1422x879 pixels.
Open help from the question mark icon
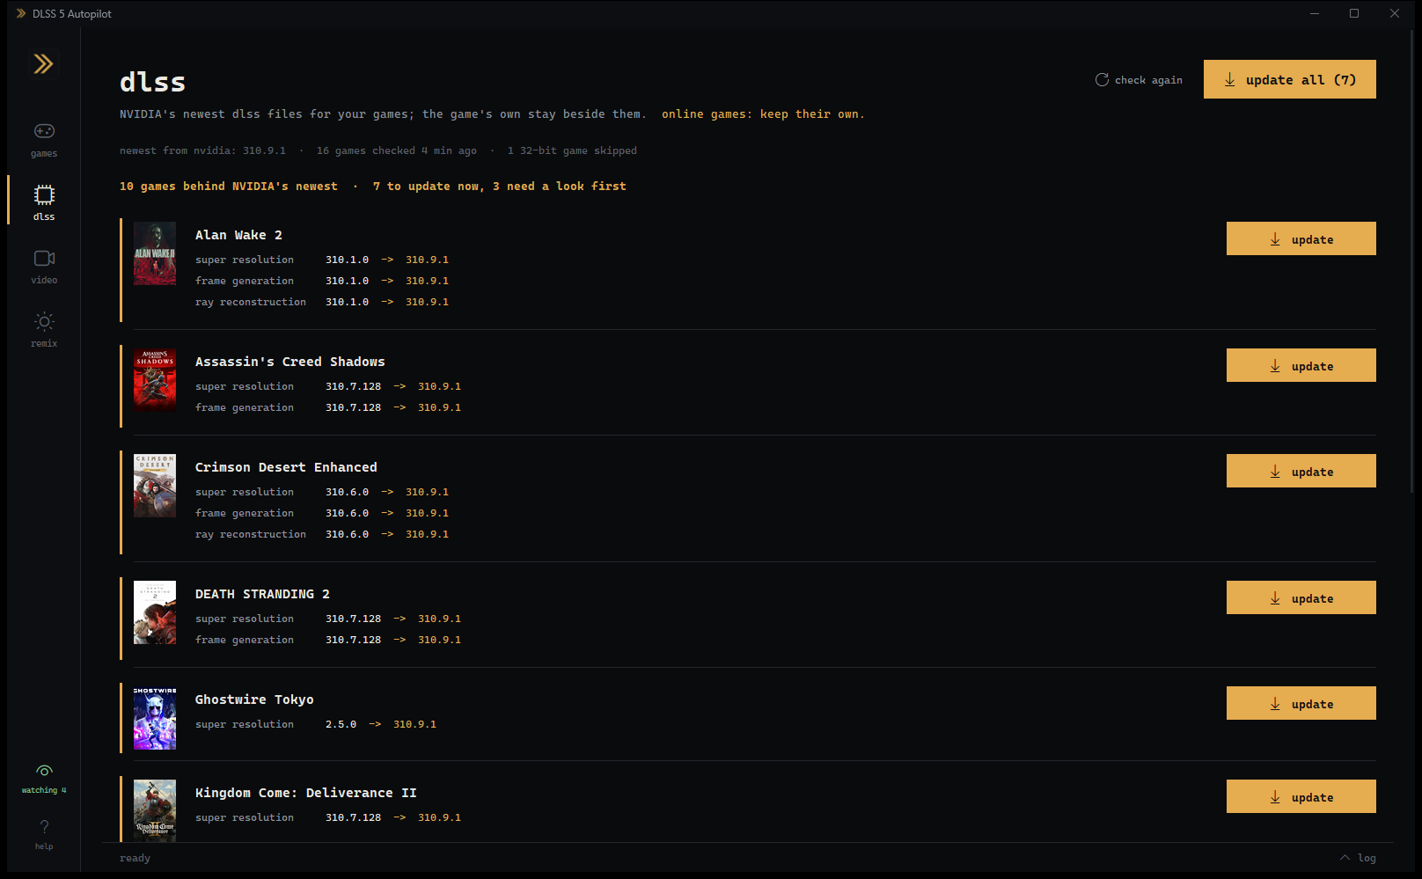[x=44, y=826]
